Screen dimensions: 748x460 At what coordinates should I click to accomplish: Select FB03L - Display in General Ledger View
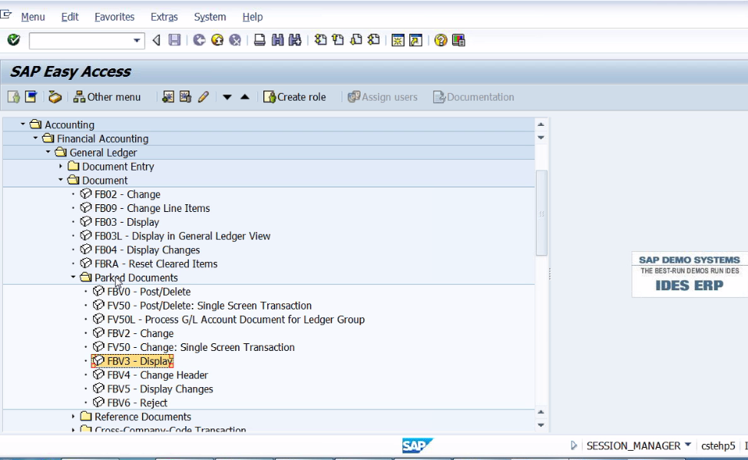(x=182, y=236)
